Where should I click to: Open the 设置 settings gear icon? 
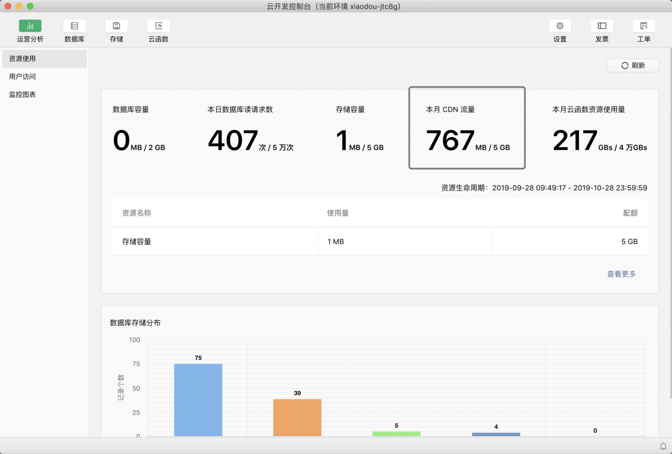[x=560, y=26]
